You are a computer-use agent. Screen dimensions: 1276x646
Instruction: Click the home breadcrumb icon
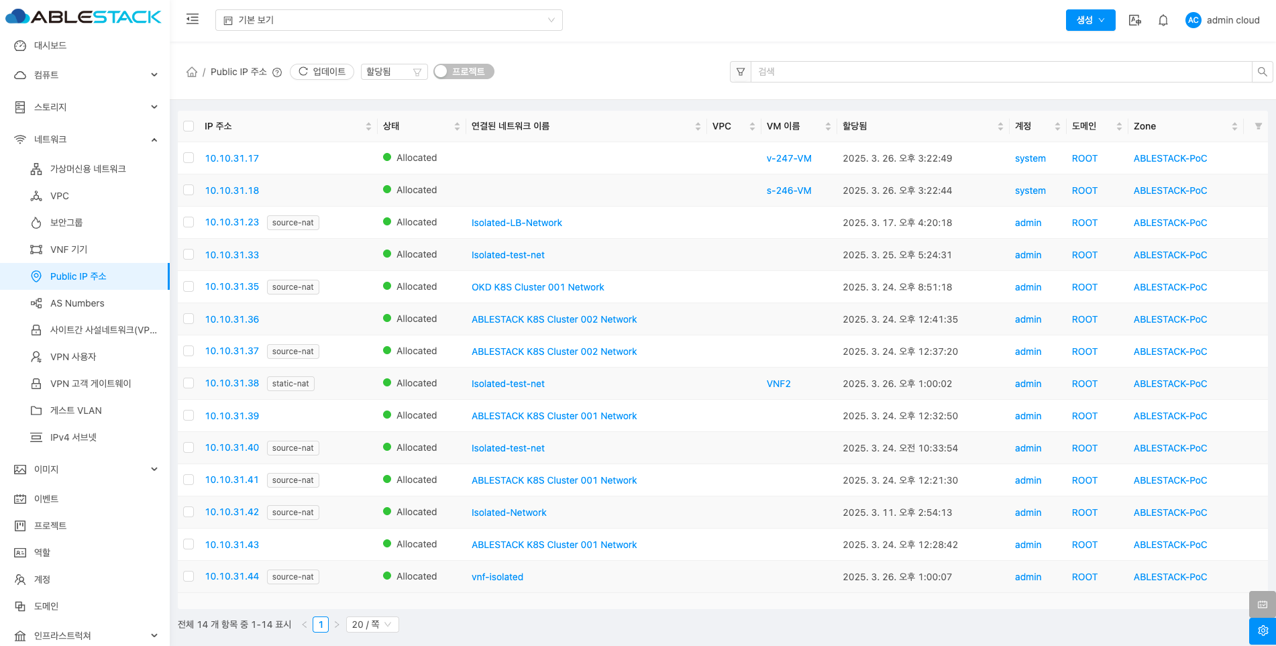tap(192, 72)
